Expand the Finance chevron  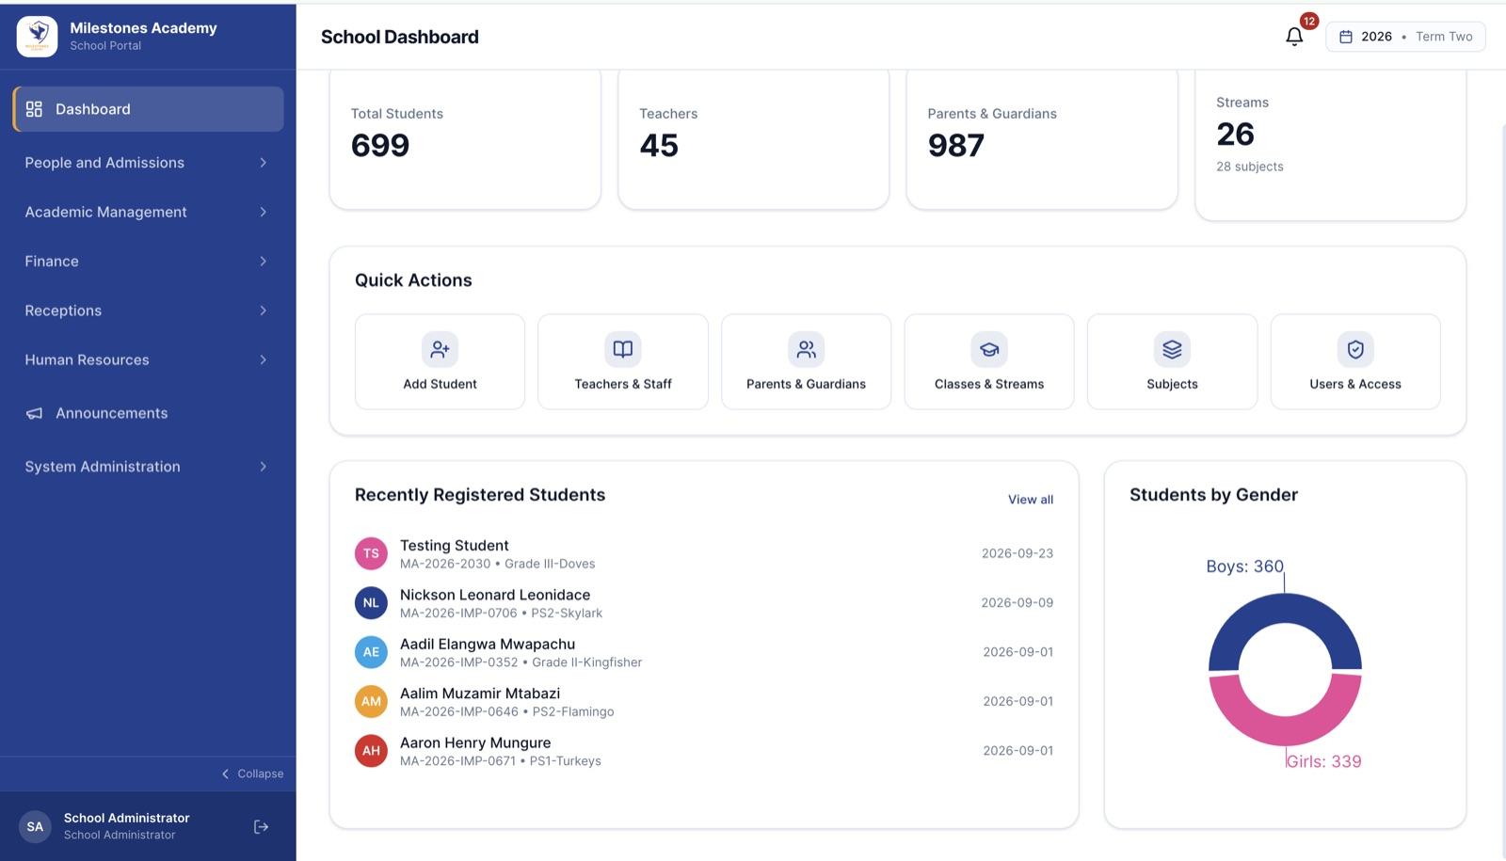coord(264,262)
